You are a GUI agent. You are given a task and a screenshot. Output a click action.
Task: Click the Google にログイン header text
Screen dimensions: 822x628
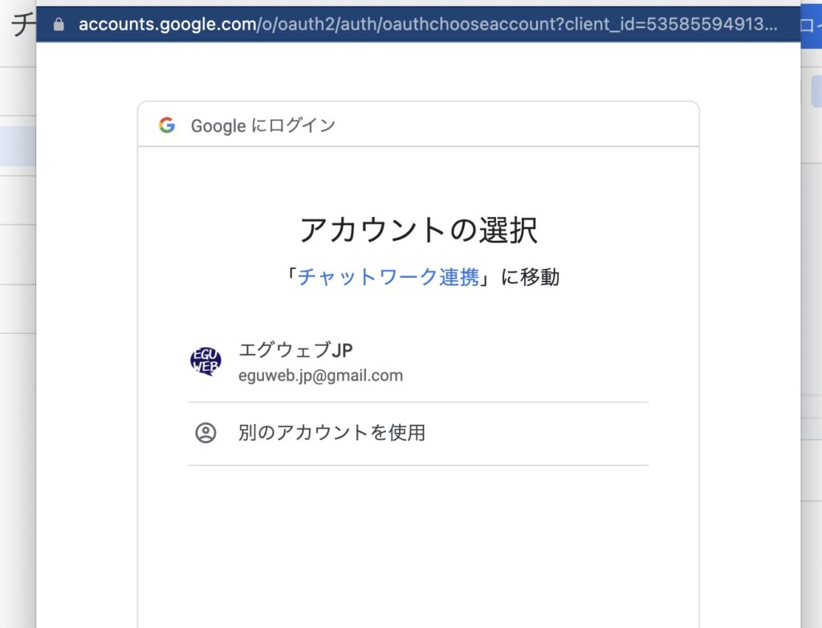point(263,125)
